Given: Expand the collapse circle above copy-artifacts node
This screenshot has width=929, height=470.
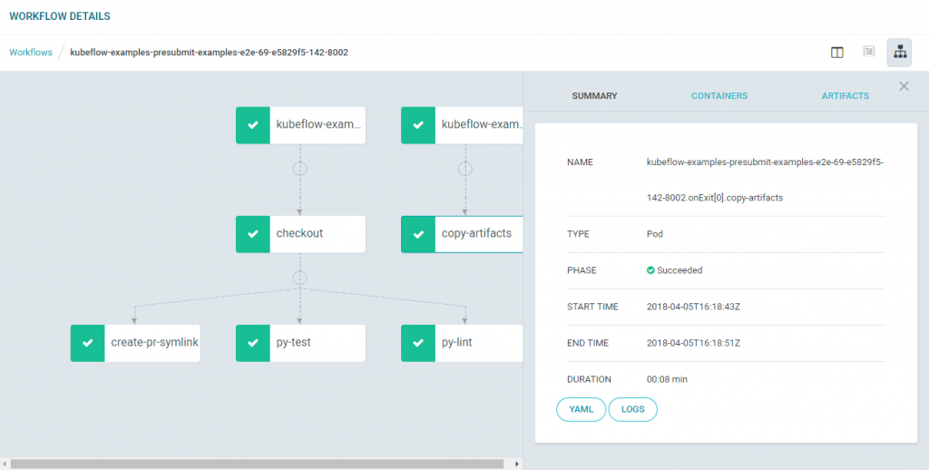Looking at the screenshot, I should click(x=465, y=169).
